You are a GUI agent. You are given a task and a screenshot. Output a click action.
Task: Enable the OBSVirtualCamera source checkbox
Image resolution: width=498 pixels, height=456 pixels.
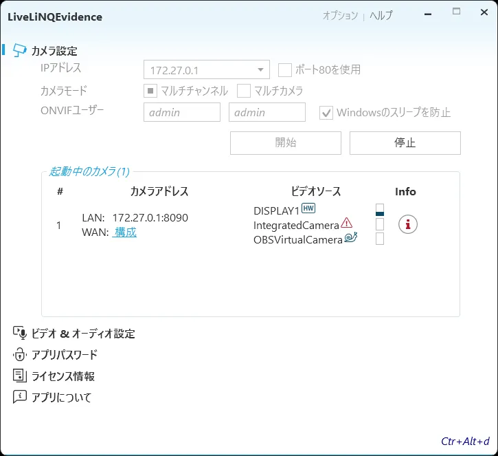point(380,239)
